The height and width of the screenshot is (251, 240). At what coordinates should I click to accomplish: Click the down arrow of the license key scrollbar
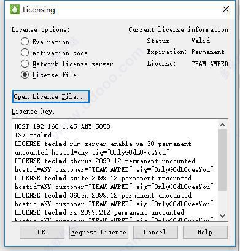pyautogui.click(x=222, y=215)
